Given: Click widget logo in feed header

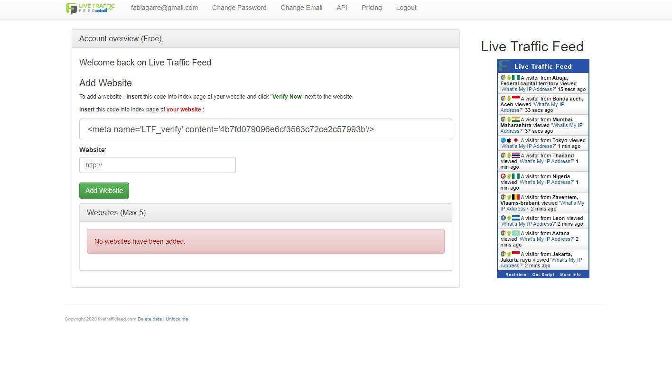Looking at the screenshot, I should coord(504,65).
